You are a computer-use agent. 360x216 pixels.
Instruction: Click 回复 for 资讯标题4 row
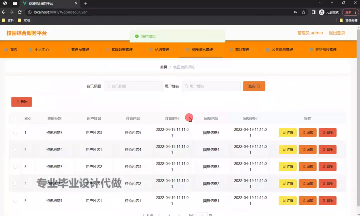(308, 149)
